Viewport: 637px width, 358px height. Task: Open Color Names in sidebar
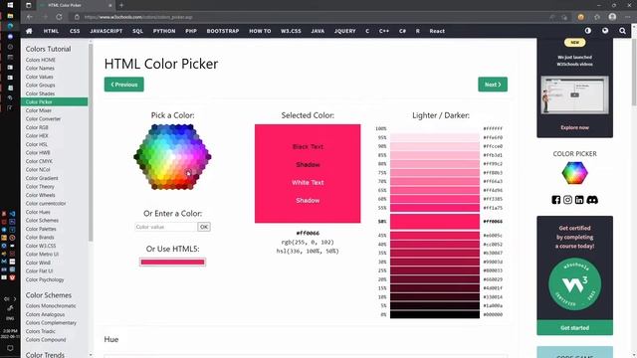[x=40, y=69]
